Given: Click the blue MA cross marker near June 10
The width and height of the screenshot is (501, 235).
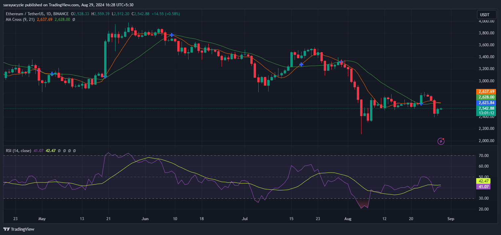Looking at the screenshot, I should (x=172, y=35).
